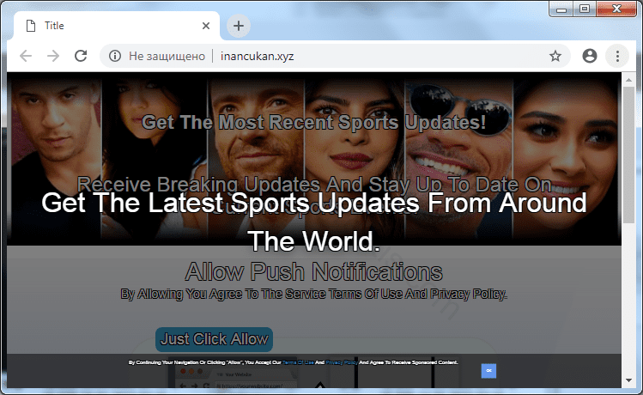Open the Privacy Policy footer link
This screenshot has height=395, width=643.
coord(342,362)
